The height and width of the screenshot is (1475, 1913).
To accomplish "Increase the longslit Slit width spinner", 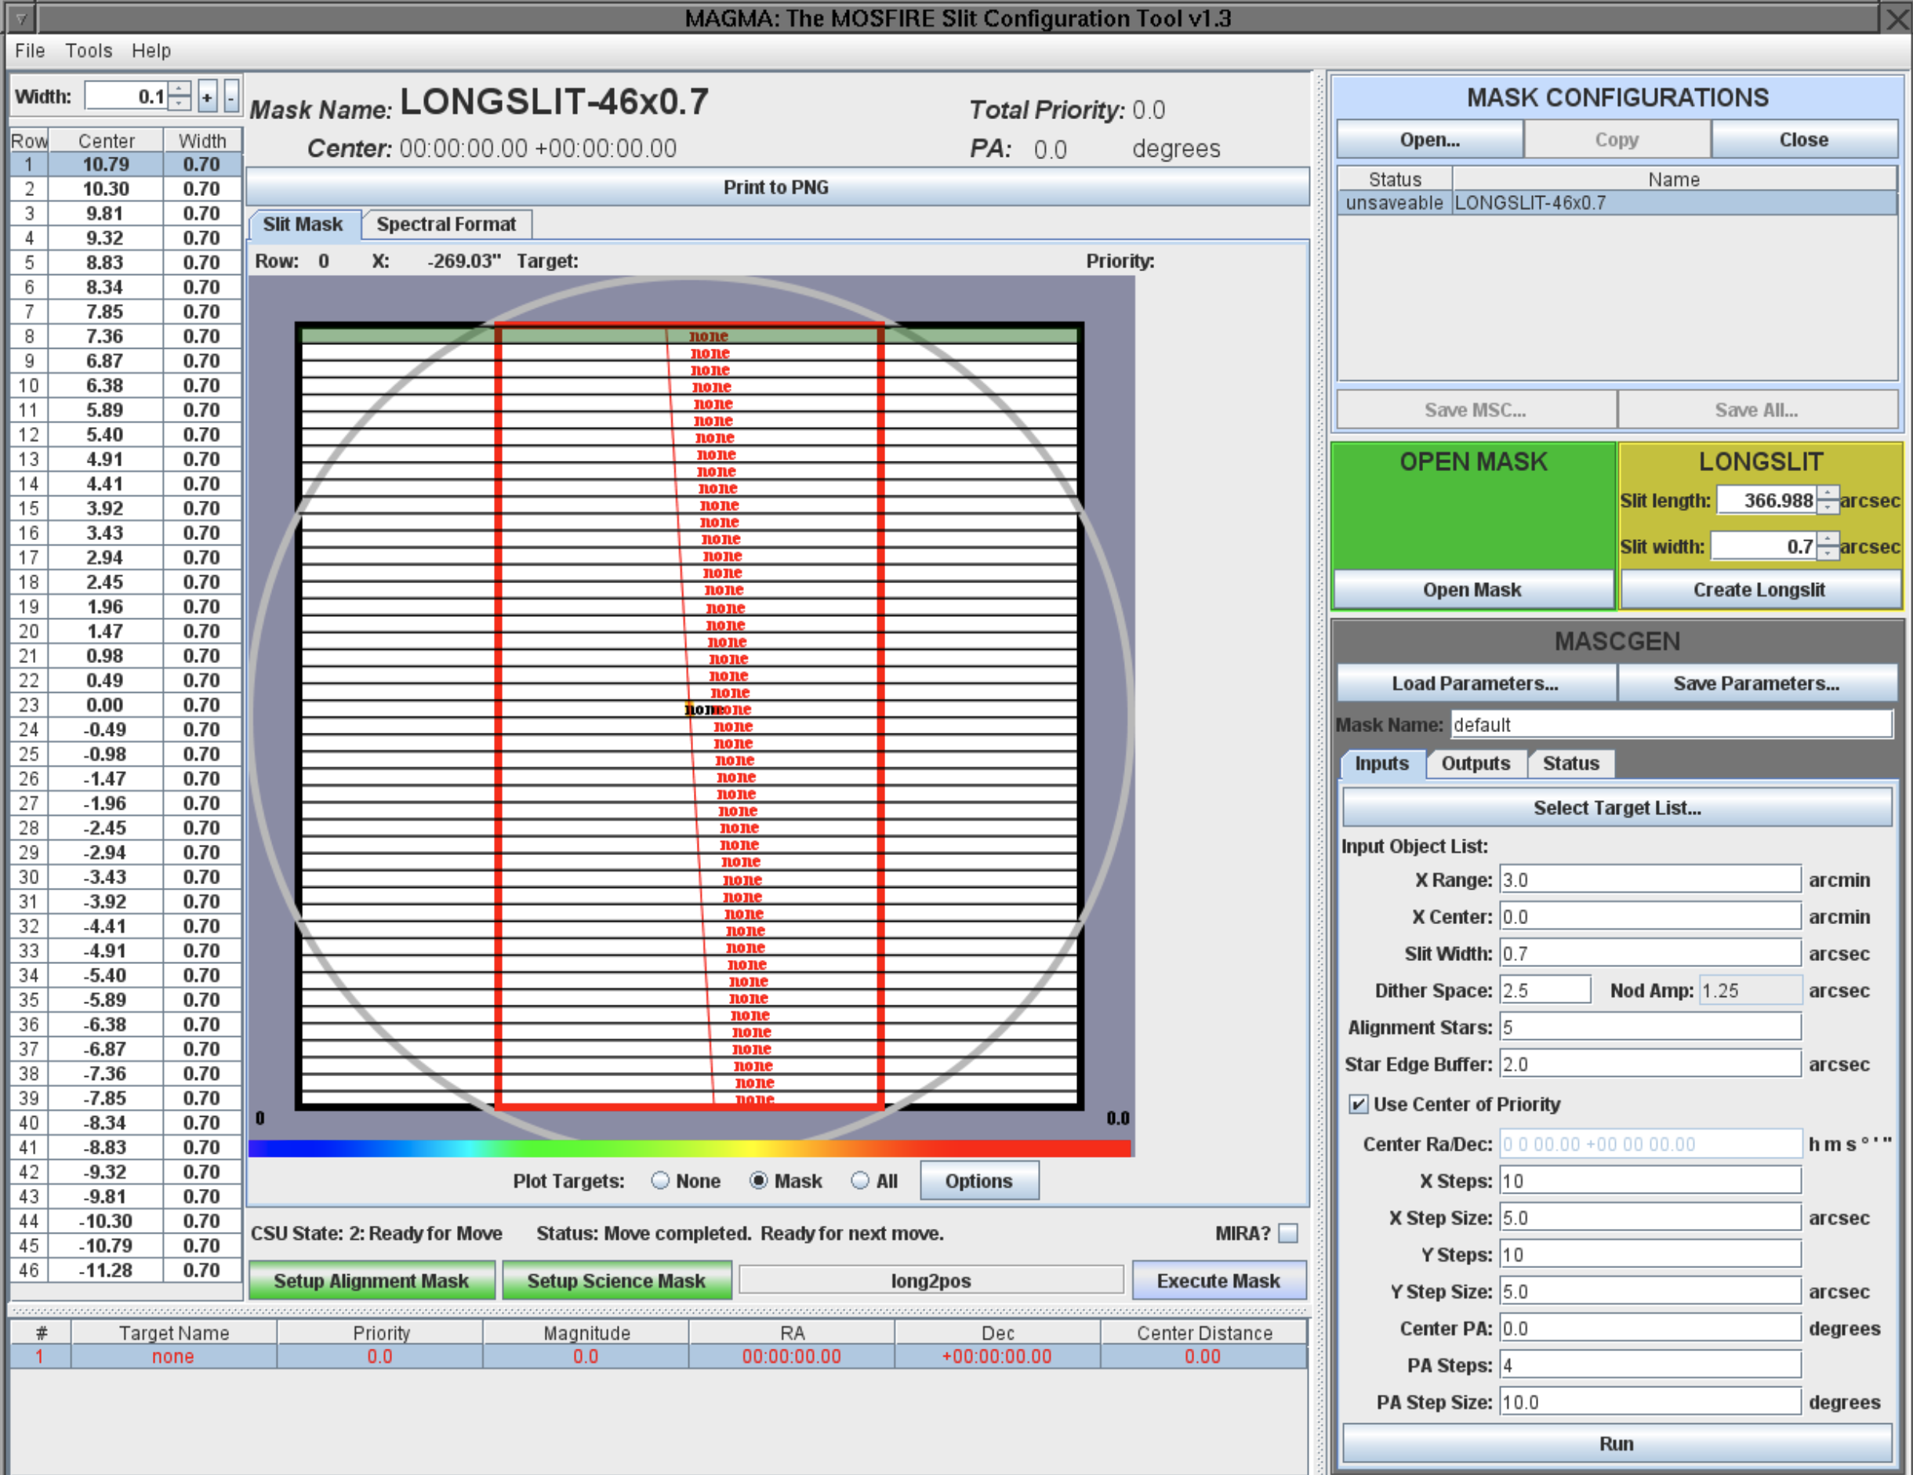I will pyautogui.click(x=1828, y=538).
